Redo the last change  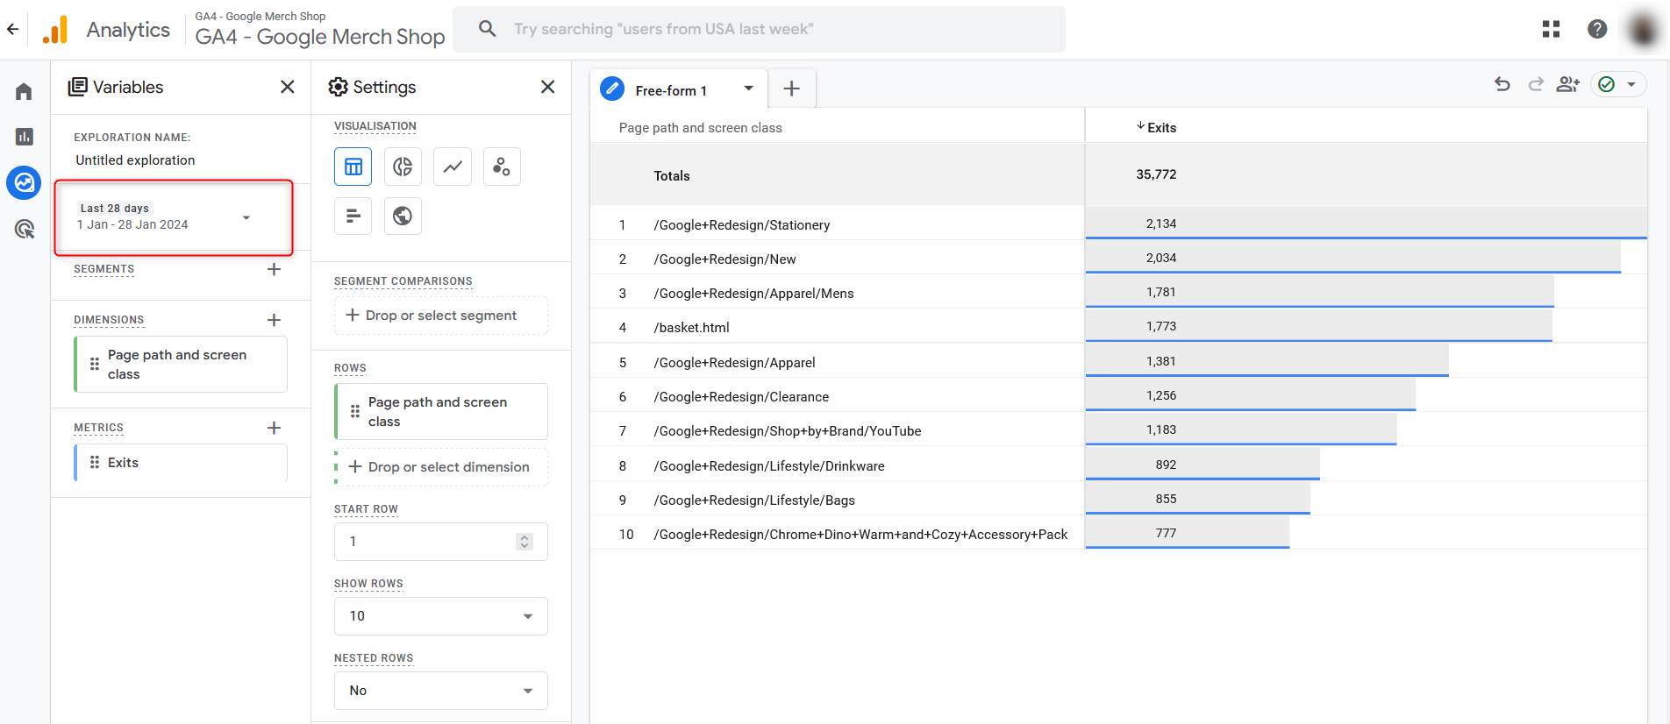pyautogui.click(x=1535, y=84)
